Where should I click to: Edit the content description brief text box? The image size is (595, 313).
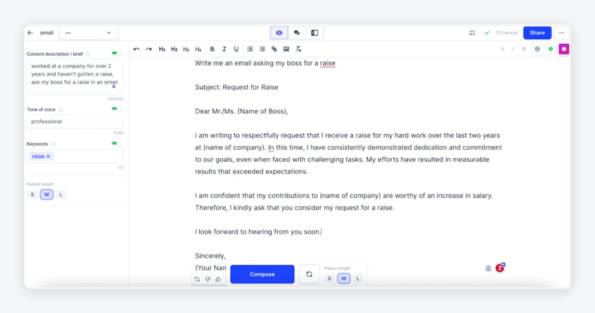coord(75,77)
